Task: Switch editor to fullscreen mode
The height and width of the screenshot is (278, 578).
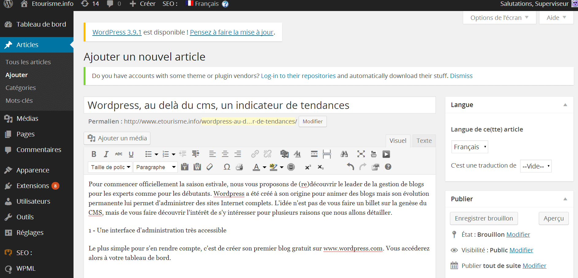Action: [361, 154]
